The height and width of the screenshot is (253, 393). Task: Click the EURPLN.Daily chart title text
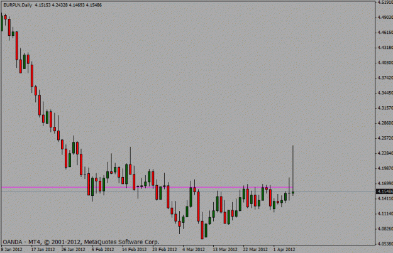[18, 5]
